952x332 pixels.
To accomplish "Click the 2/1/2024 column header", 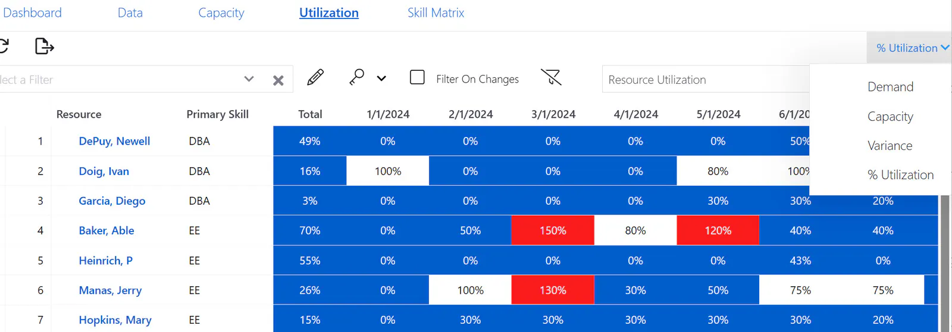I will point(471,114).
